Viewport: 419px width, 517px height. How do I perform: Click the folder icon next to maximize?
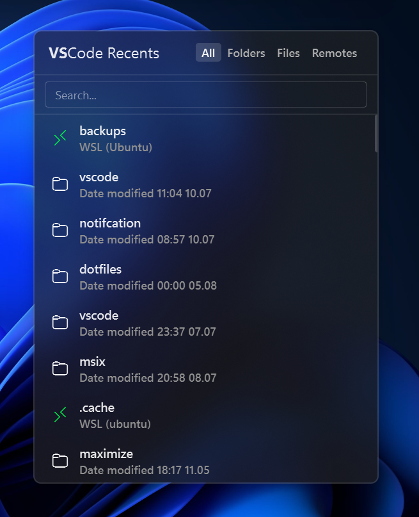tap(60, 461)
